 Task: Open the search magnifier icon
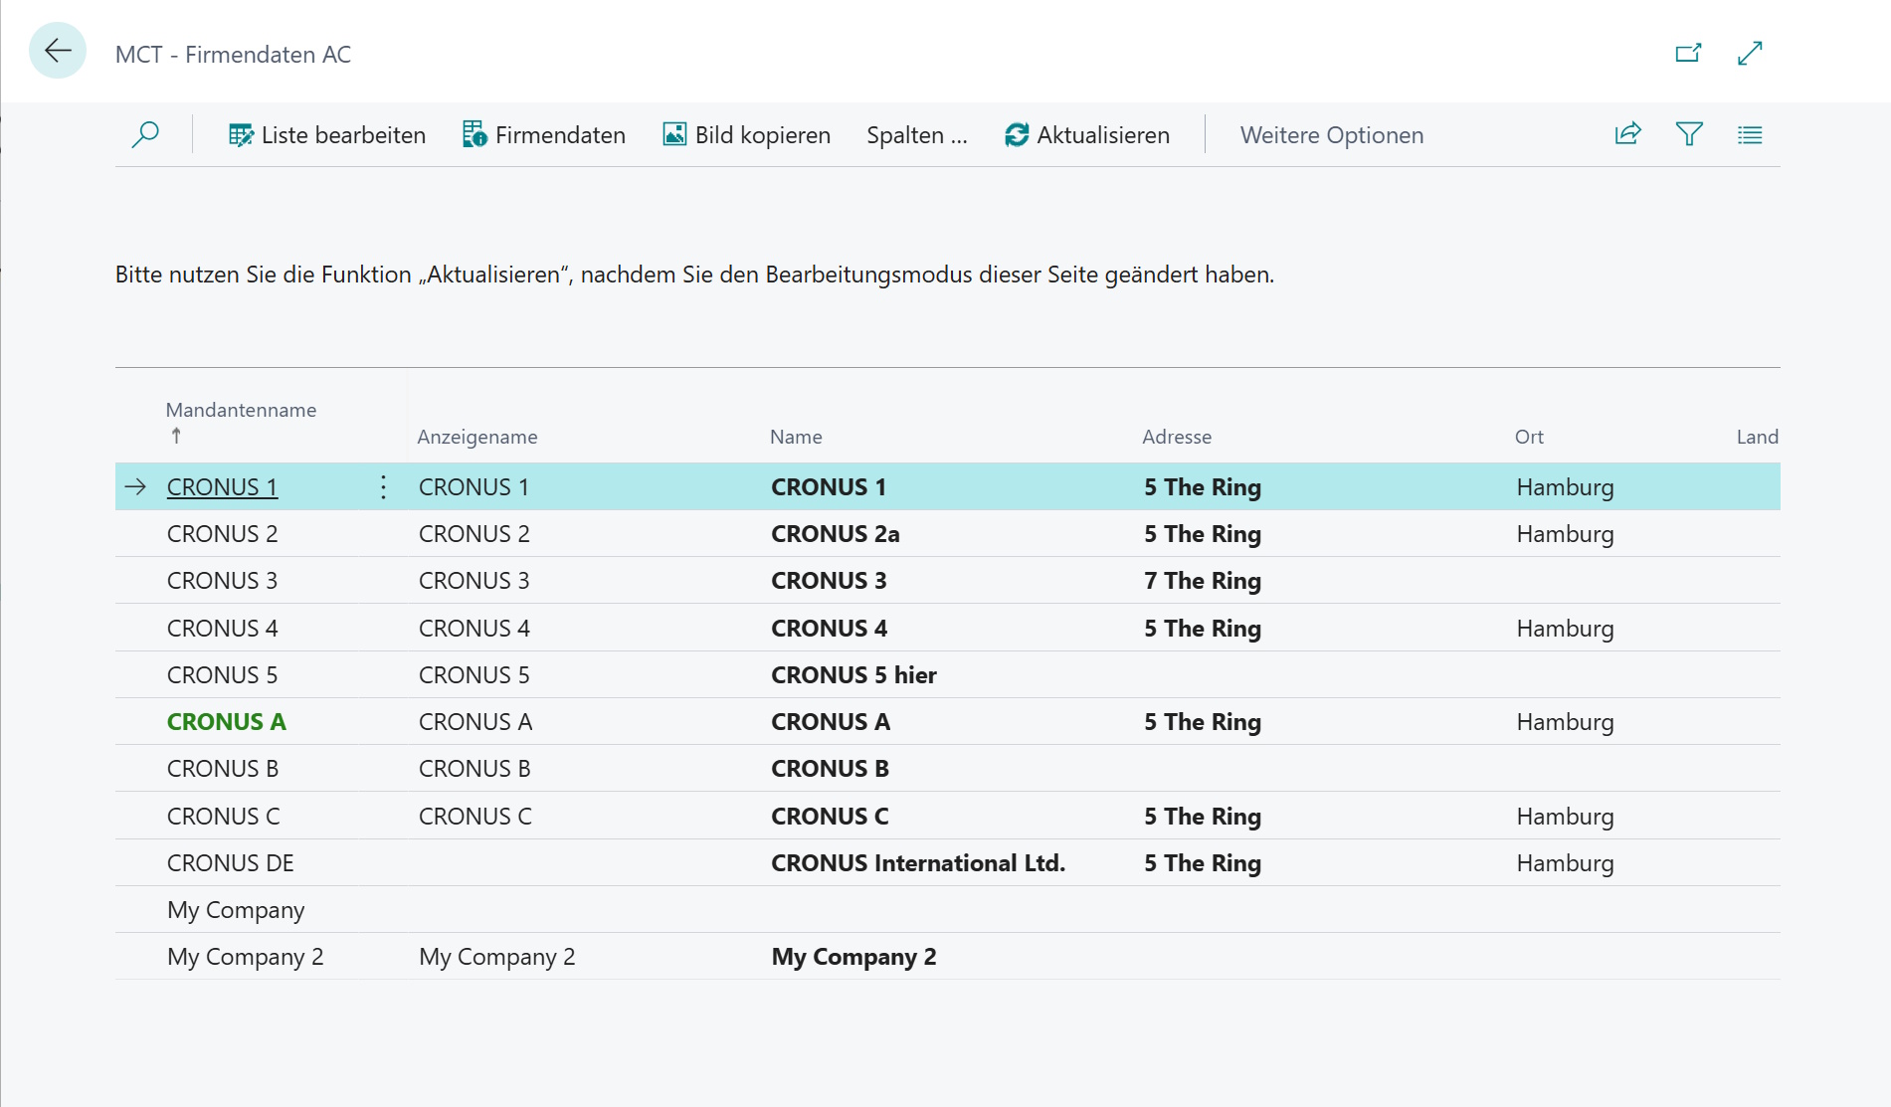[145, 134]
